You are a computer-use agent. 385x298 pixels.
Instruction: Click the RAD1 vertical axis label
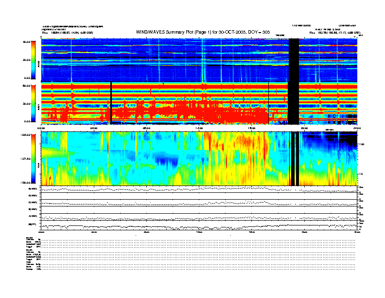point(38,108)
